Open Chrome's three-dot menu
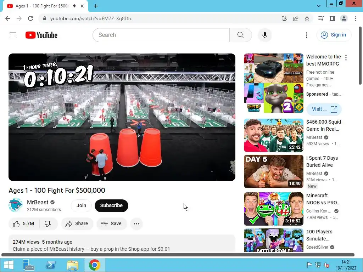Viewport: 363px width, 272px height. (x=355, y=18)
